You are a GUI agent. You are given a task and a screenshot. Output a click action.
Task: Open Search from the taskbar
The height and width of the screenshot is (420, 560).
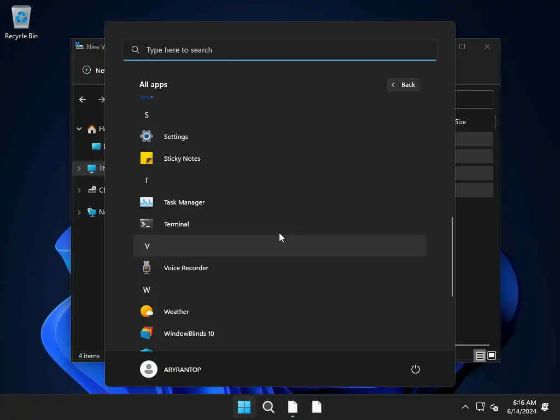pyautogui.click(x=268, y=407)
